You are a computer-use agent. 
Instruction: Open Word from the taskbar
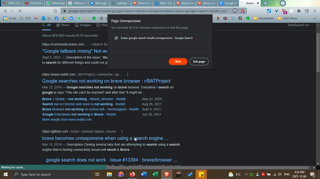pos(144,174)
